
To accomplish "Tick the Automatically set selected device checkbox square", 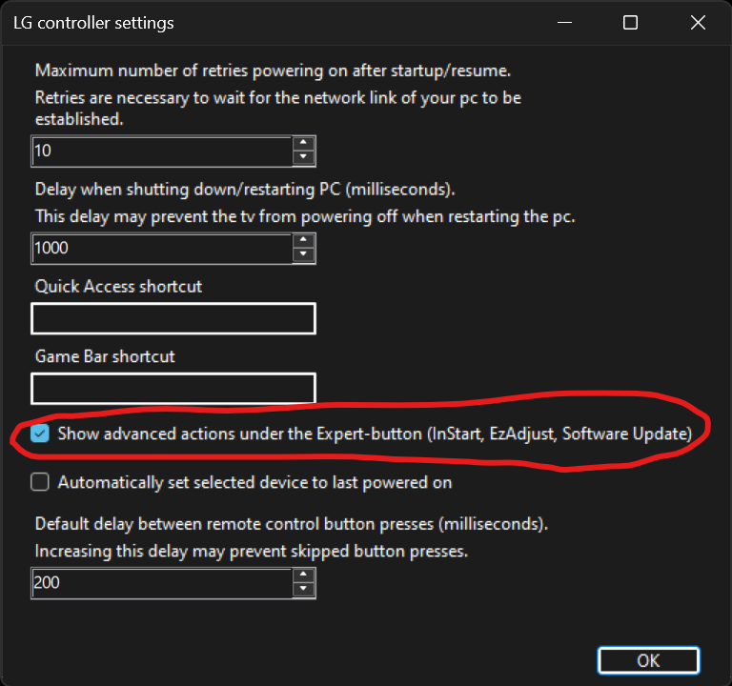I will [40, 482].
